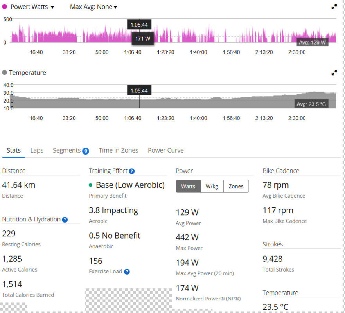Click the Avg: 23.5 °C chart label
Viewport: 345px width, 313px height.
[311, 104]
